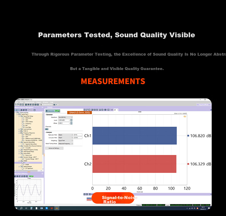
Task: Click the graph zoom icon
Action: 92,110
